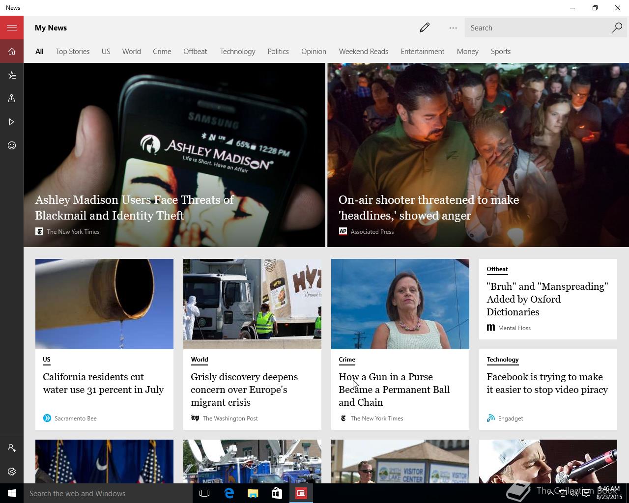Click the search magnifier icon
Screen dimensions: 629x503
click(617, 28)
